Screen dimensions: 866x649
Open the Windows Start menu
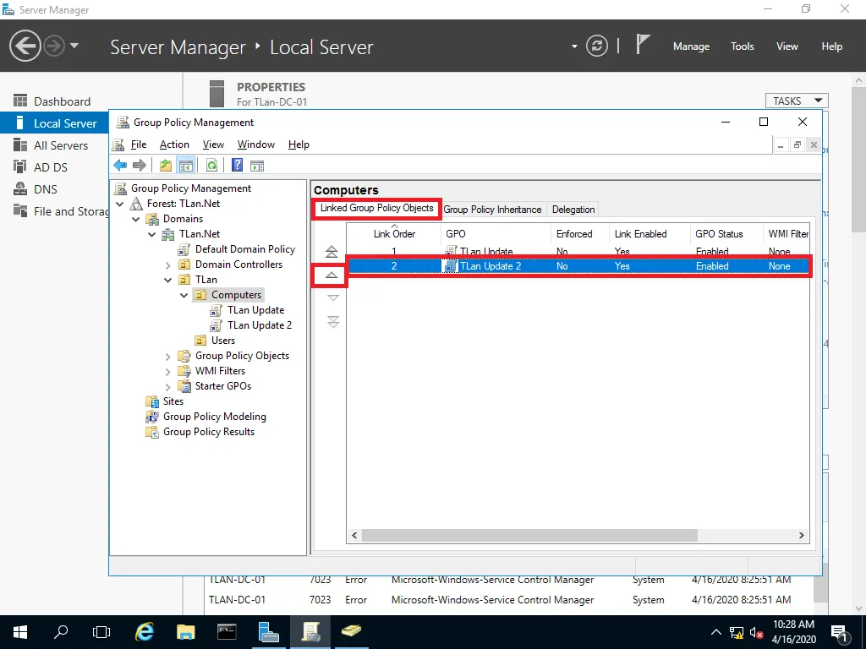(x=20, y=632)
